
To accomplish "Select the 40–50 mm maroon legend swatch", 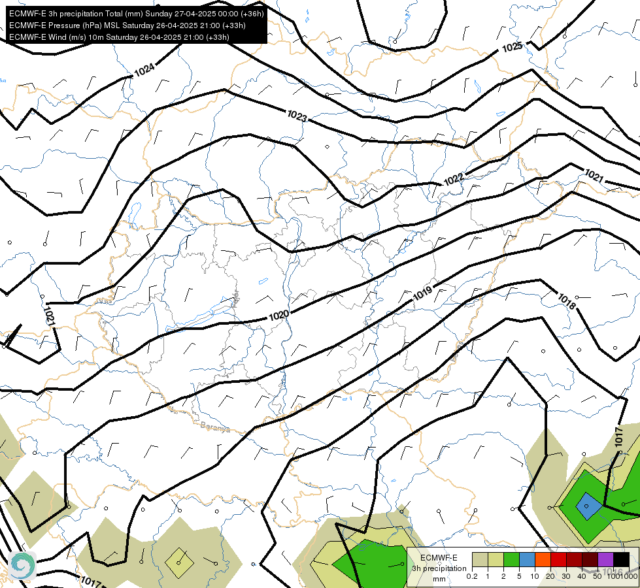I will click(x=590, y=559).
